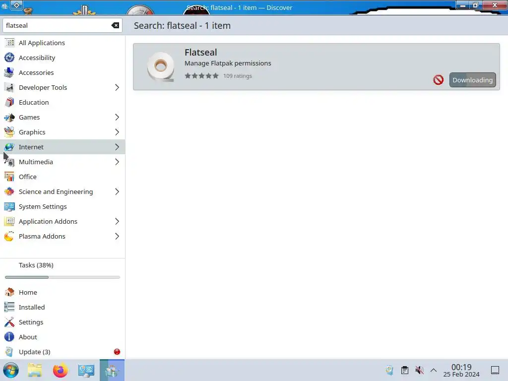
Task: Expand Graphics subcategories
Action: point(117,132)
